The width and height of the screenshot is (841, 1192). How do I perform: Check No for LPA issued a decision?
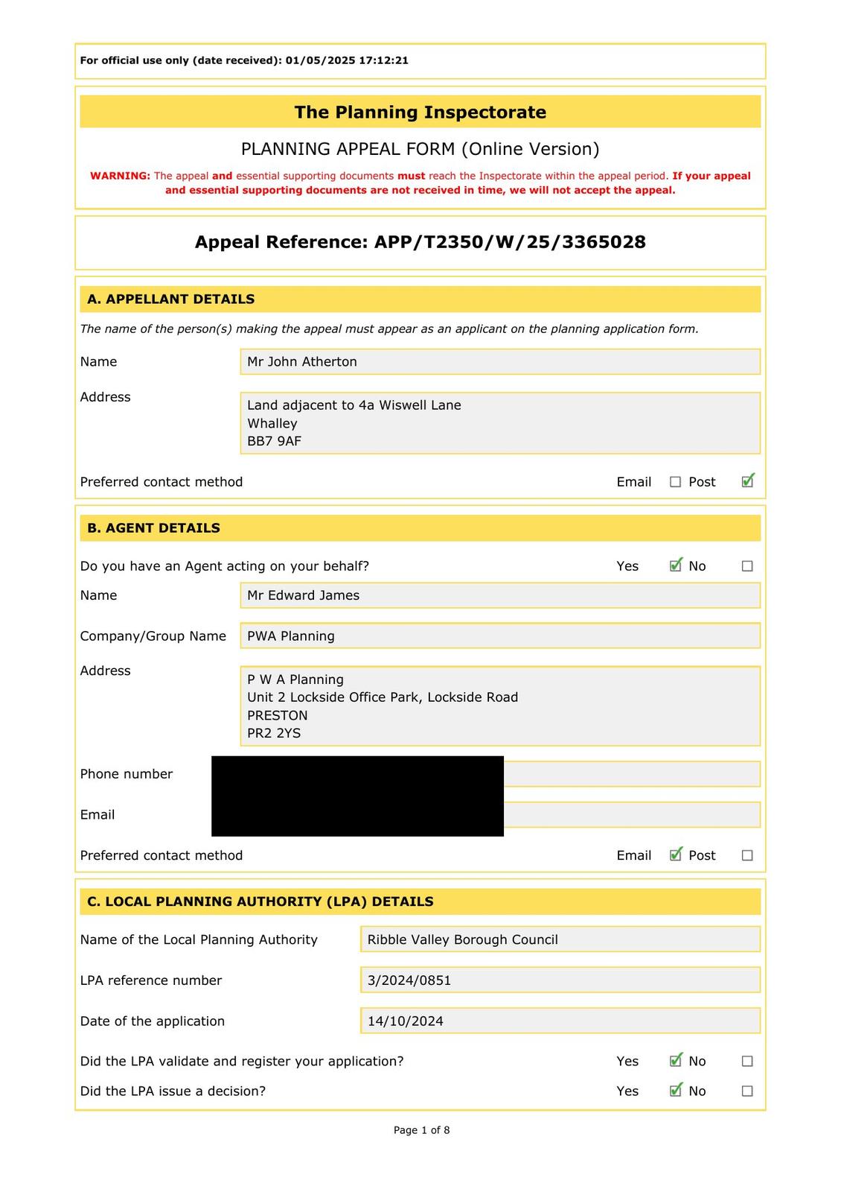click(747, 1091)
